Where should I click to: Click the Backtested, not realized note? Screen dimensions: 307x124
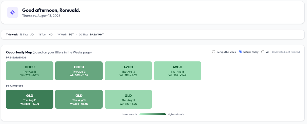point(286,52)
